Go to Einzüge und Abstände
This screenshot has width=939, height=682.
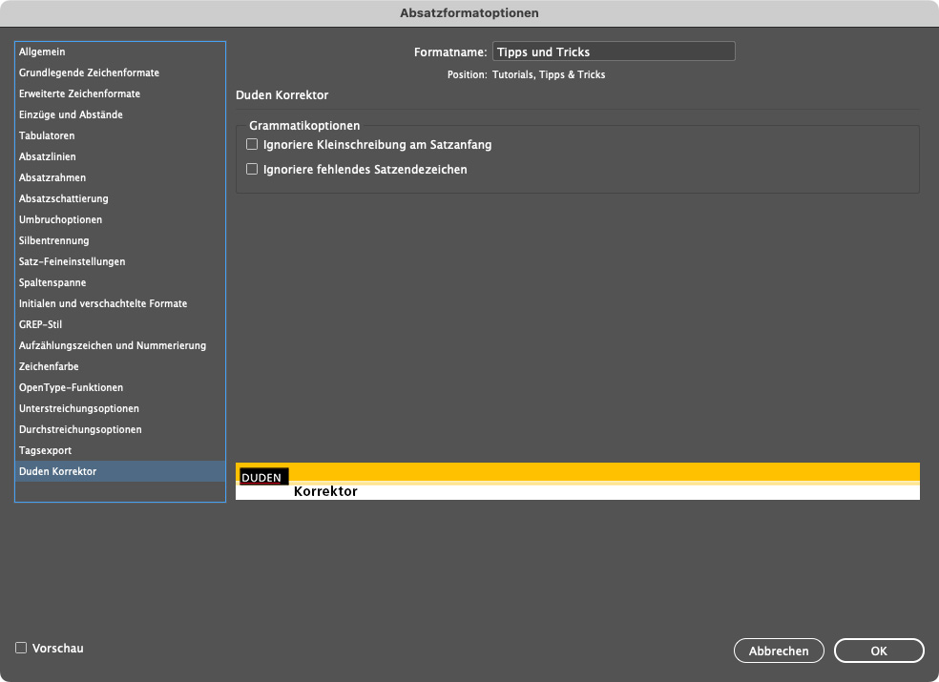click(120, 115)
